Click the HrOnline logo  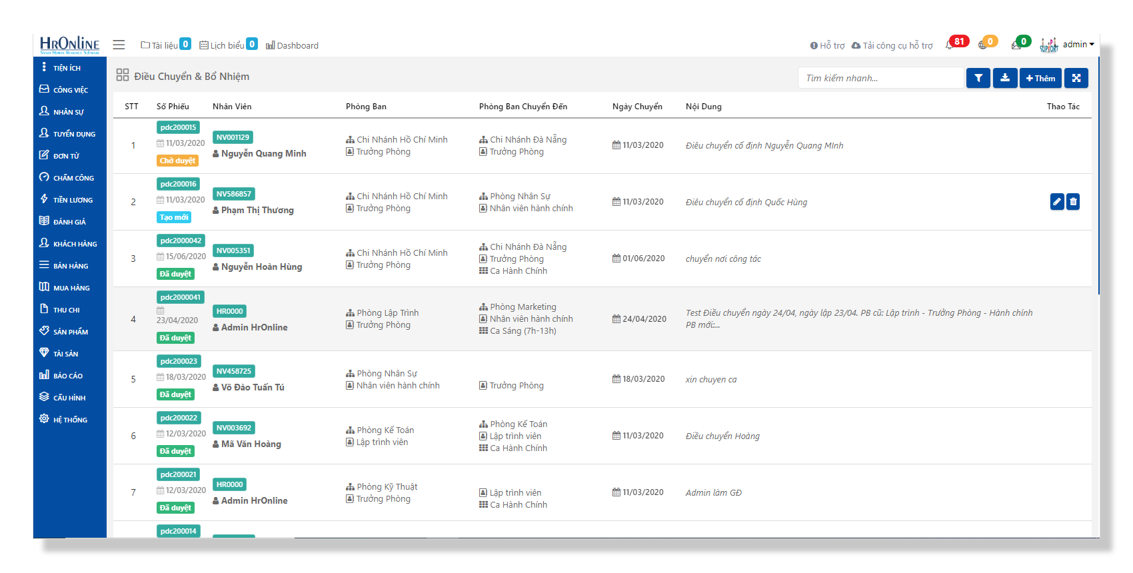click(69, 45)
